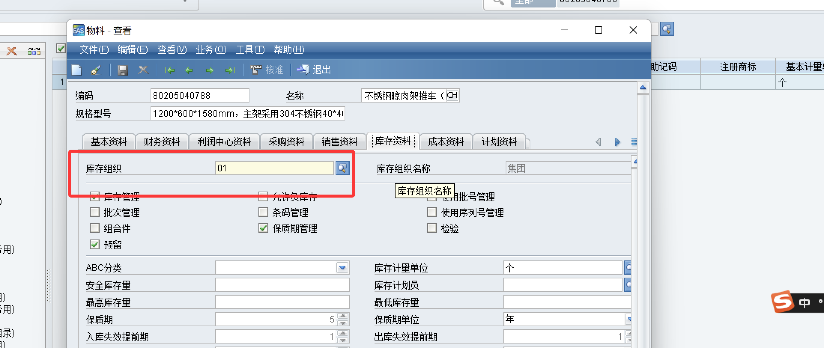This screenshot has height=348, width=824.
Task: Switch to the 采购资料 tab
Action: point(286,141)
